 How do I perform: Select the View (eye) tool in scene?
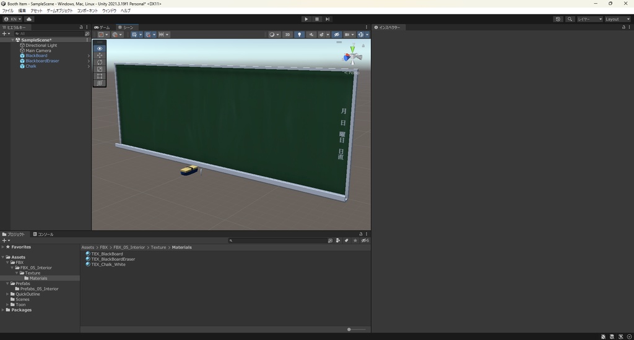point(100,48)
